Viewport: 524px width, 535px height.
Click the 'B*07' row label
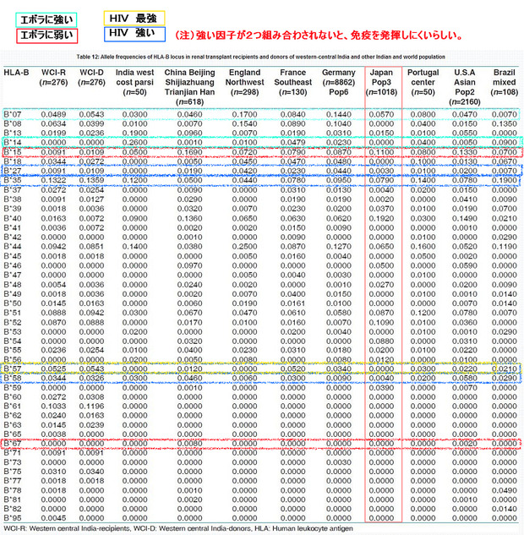13,114
